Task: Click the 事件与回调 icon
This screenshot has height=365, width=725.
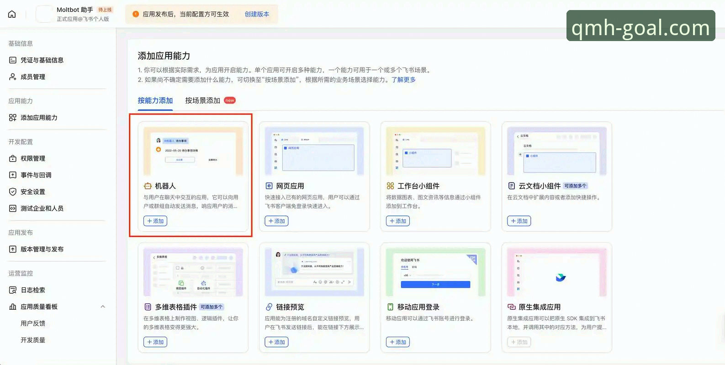Action: click(13, 175)
